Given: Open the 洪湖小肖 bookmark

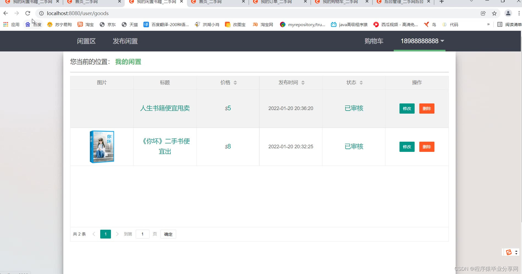Looking at the screenshot, I should tap(207, 24).
